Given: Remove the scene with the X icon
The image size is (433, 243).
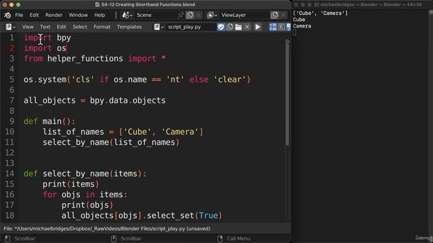Looking at the screenshot, I should [198, 15].
